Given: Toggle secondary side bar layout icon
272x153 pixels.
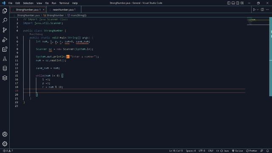Looking at the screenshot, I should tap(238, 3).
